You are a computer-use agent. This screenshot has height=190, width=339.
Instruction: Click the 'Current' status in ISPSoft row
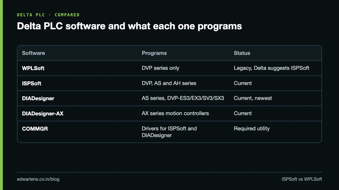pos(243,83)
